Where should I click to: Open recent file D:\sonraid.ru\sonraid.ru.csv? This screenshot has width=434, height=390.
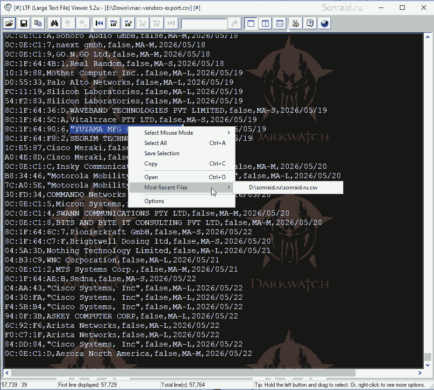[288, 188]
